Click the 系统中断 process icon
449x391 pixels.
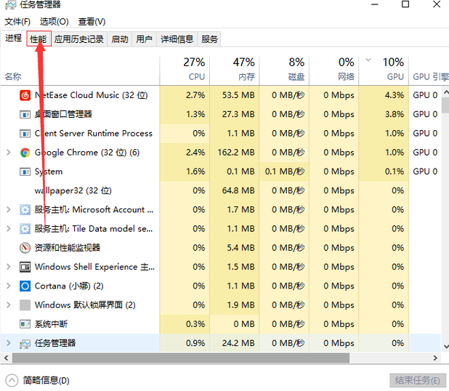coord(25,324)
